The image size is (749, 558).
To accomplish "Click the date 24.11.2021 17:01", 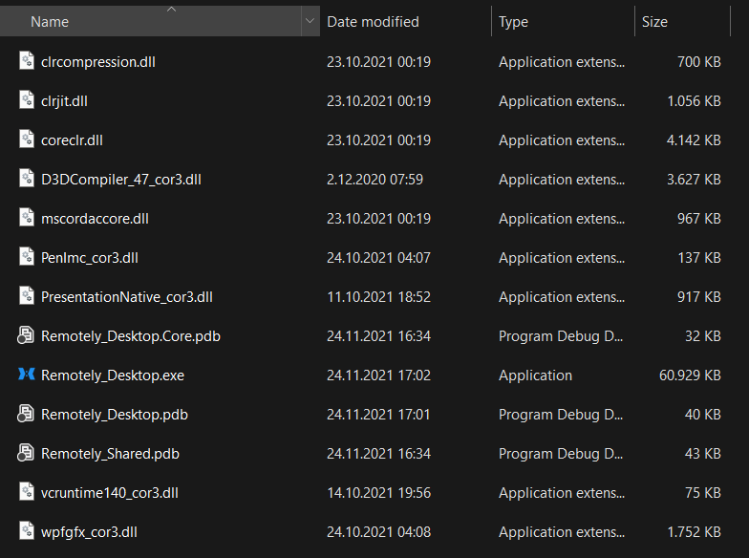I will (378, 415).
